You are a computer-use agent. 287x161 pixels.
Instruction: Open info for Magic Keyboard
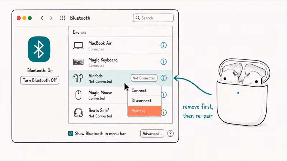[x=164, y=62]
